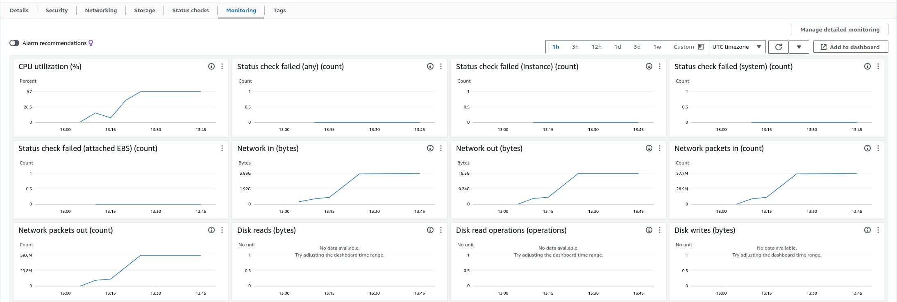The height and width of the screenshot is (302, 897).
Task: Click the Manage detailed monitoring button
Action: [x=840, y=29]
